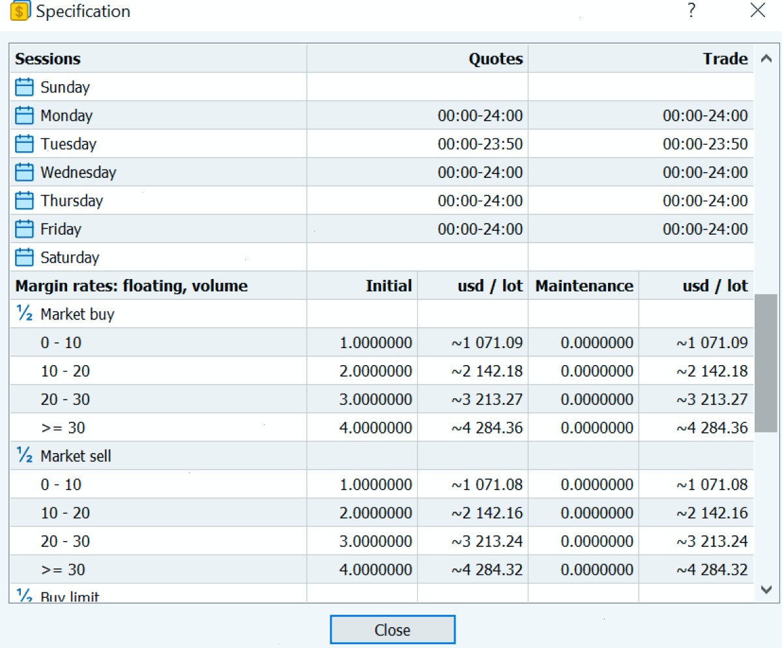
Task: Click the Thursday calendar icon
Action: click(x=24, y=200)
